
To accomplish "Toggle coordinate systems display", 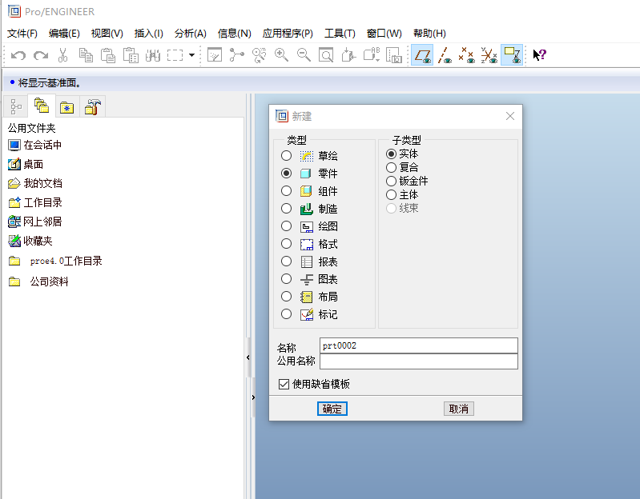I will [x=489, y=55].
